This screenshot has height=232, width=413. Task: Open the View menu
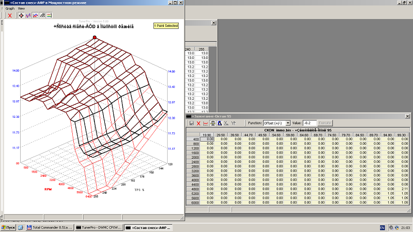[x=21, y=9]
